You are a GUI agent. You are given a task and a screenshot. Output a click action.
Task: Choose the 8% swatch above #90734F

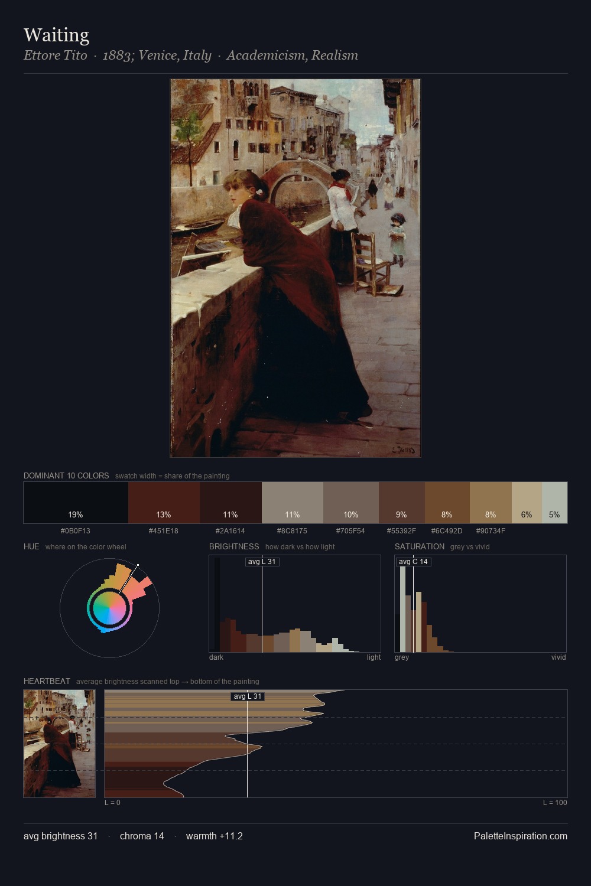[x=491, y=503]
